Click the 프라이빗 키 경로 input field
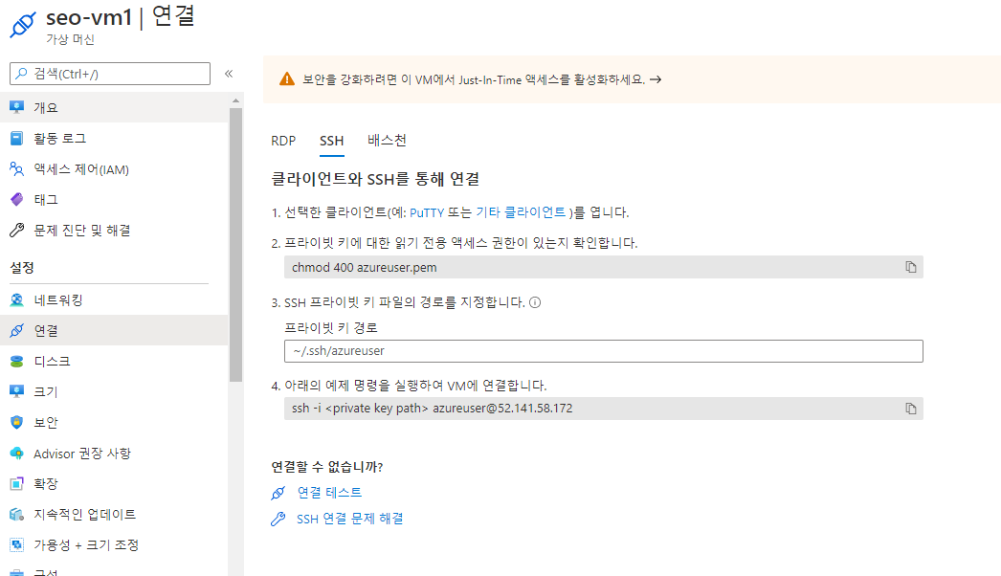 click(603, 351)
